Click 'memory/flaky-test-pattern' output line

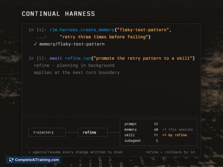click(x=72, y=44)
